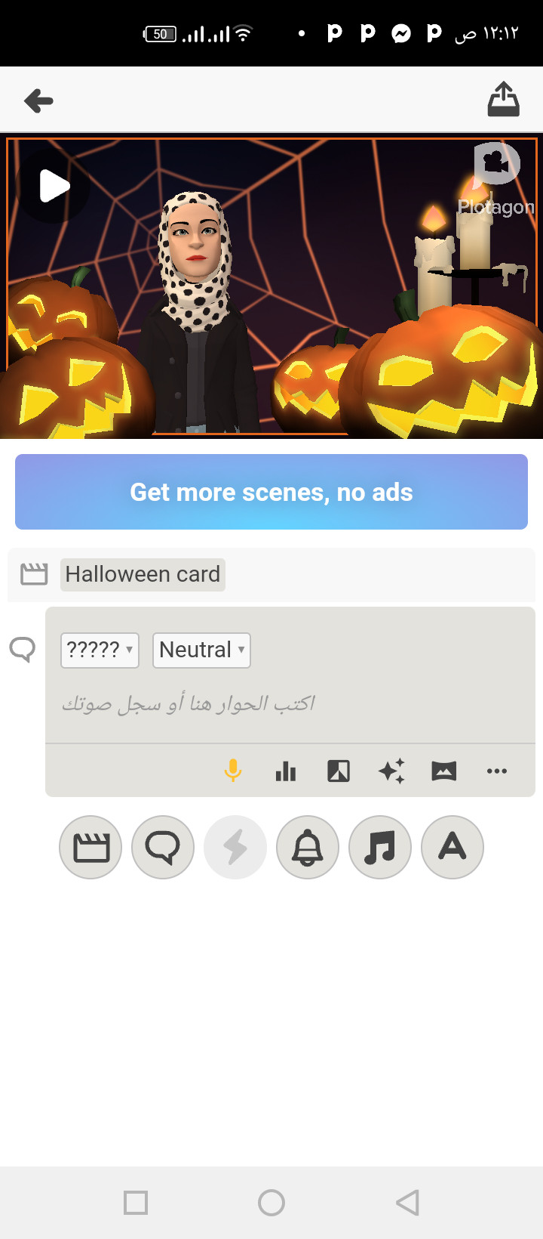Select the Halloween card scene label
Screen dimensions: 543x1239
tap(143, 574)
